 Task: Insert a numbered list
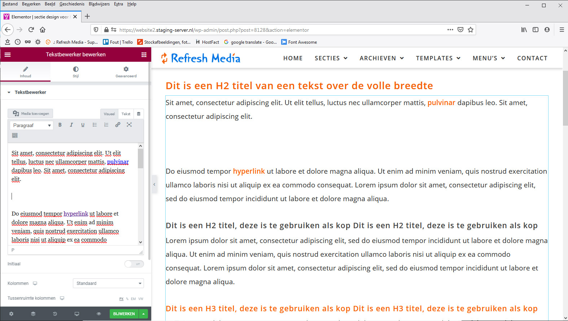(106, 125)
